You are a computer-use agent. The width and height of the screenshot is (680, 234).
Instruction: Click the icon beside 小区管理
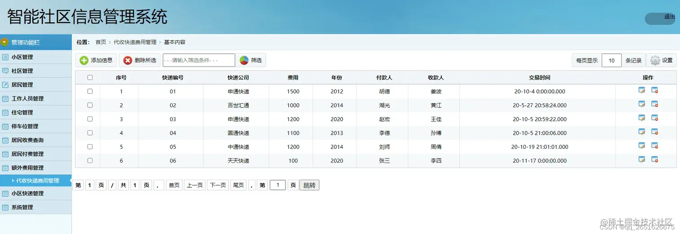point(5,57)
